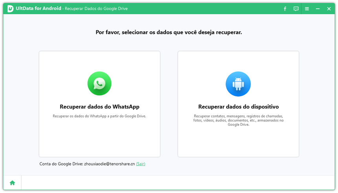
Task: Minimize the UltData window
Action: (318, 9)
